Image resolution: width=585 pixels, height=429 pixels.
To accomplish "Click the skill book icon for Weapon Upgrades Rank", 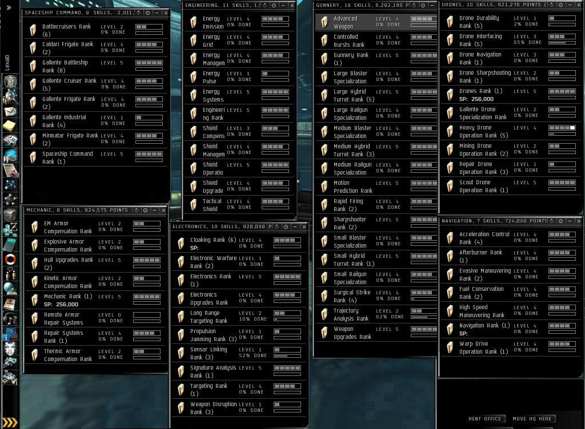I will point(324,333).
